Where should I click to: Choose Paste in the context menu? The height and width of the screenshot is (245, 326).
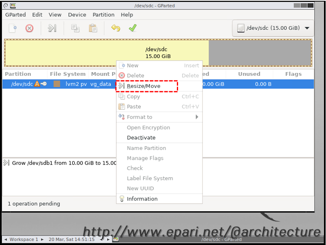(159, 106)
